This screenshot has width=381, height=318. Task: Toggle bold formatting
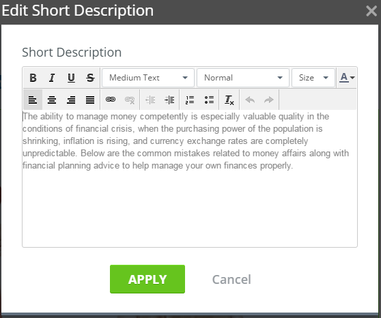click(33, 78)
